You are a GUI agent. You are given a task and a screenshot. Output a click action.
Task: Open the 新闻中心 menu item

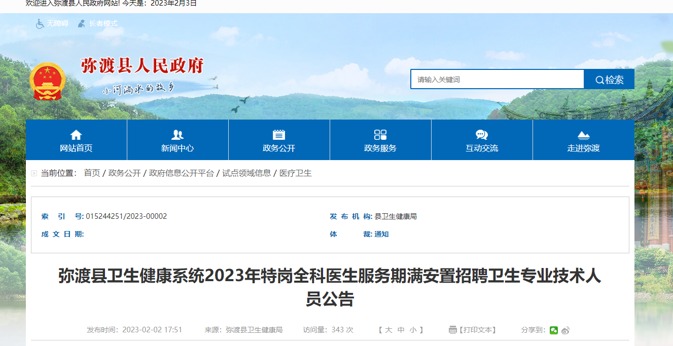click(x=178, y=148)
